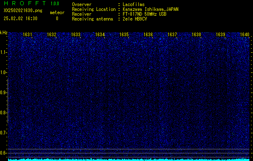Image resolution: width=253 pixels, height=161 pixels.
Task: Click time marker 1637
Action: click(x=172, y=34)
